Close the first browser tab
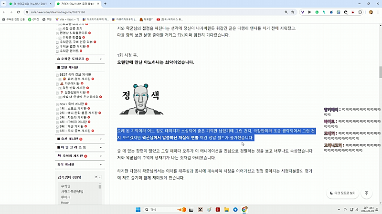 (51, 4)
